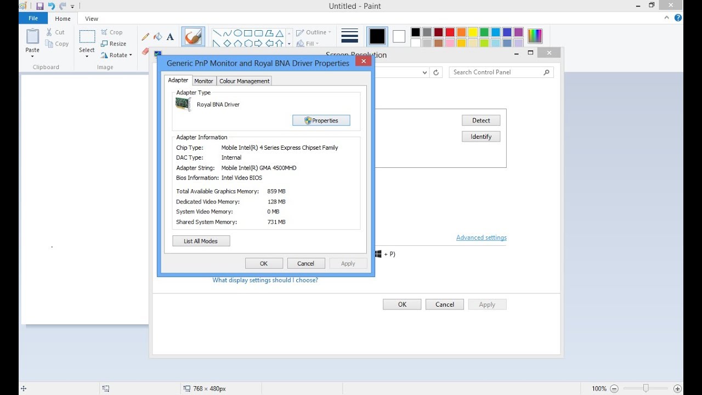This screenshot has height=395, width=702.
Task: Expand the shapes gallery with the More arrow
Action: coord(289,44)
